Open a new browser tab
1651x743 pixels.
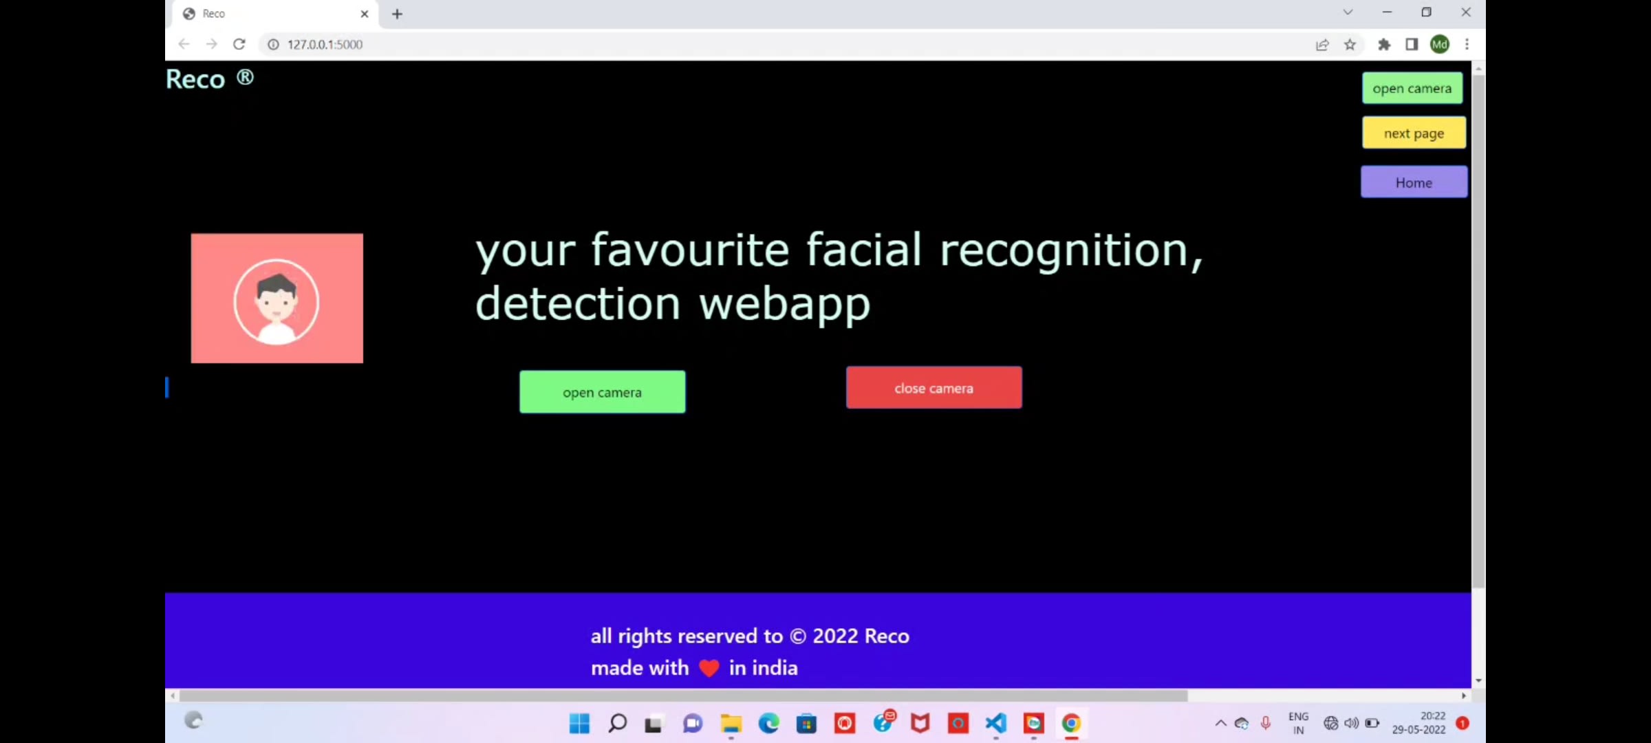click(x=397, y=14)
